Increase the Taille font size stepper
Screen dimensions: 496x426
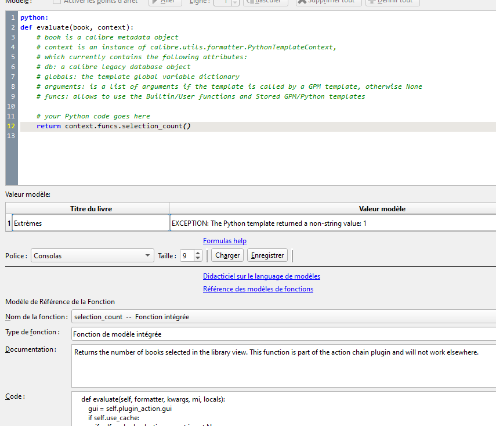coord(198,252)
